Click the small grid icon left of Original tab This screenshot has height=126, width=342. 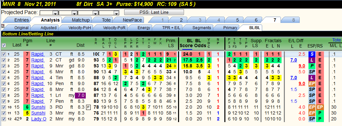point(3,26)
